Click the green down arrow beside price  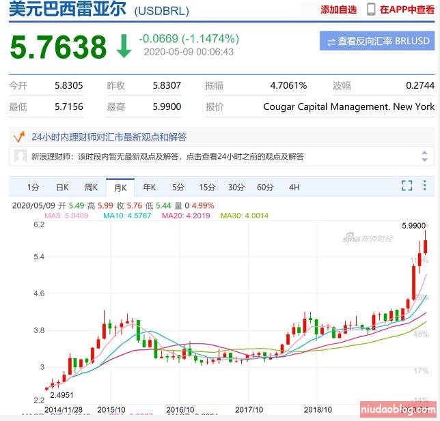124,46
